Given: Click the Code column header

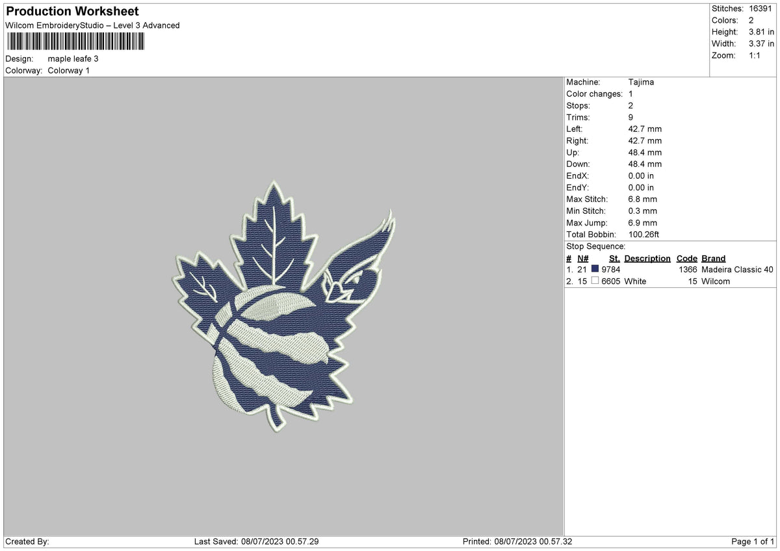Looking at the screenshot, I should 686,258.
